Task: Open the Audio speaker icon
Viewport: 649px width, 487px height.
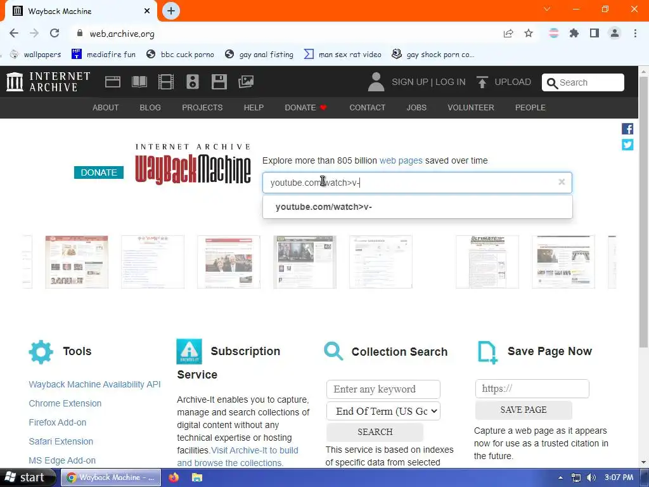Action: point(193,82)
